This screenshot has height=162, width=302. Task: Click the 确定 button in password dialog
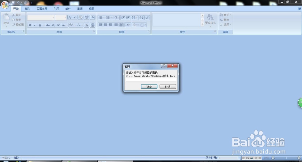149,87
